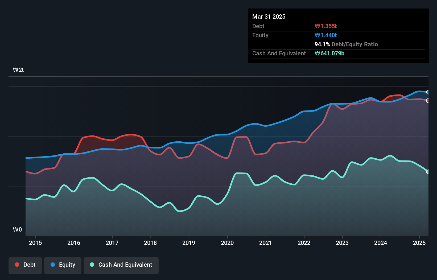Click the teal Cash And Equivalent legend dot
This screenshot has height=280, width=437.
click(92, 265)
